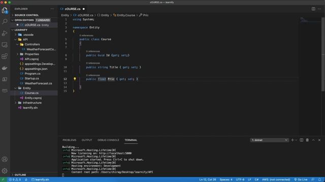Viewport: 325px width, 182px height.
Task: Select Course.cs in the Entity folder
Action: click(34, 93)
